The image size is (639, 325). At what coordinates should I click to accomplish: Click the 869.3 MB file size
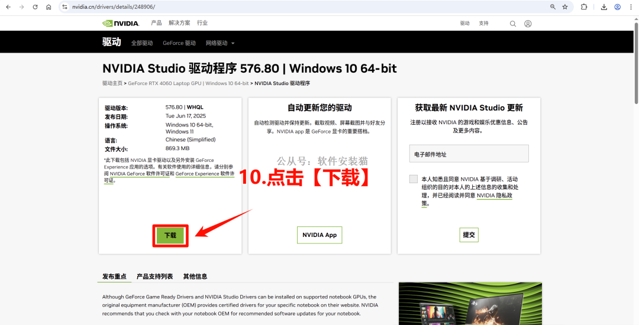(x=177, y=148)
